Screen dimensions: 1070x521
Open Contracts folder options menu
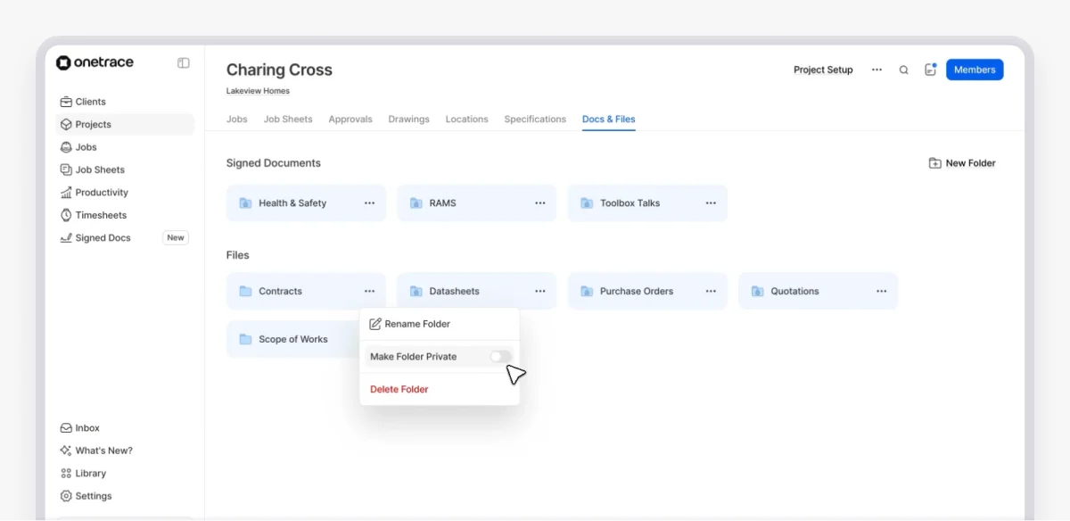click(369, 291)
